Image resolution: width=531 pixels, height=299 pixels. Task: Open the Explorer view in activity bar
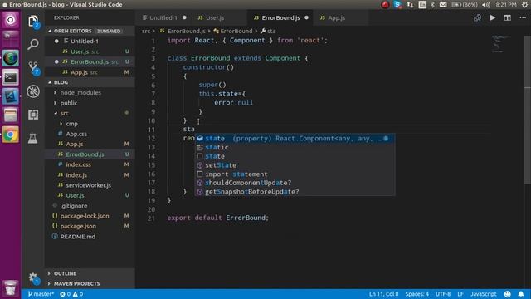pyautogui.click(x=33, y=22)
